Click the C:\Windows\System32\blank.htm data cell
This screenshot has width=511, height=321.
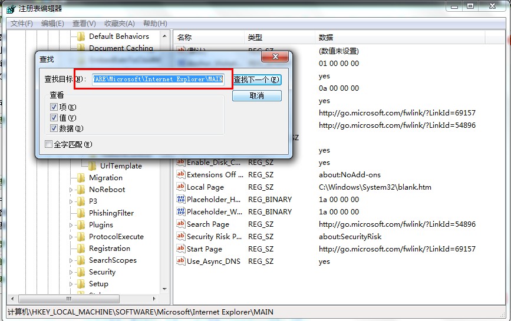pyautogui.click(x=375, y=187)
